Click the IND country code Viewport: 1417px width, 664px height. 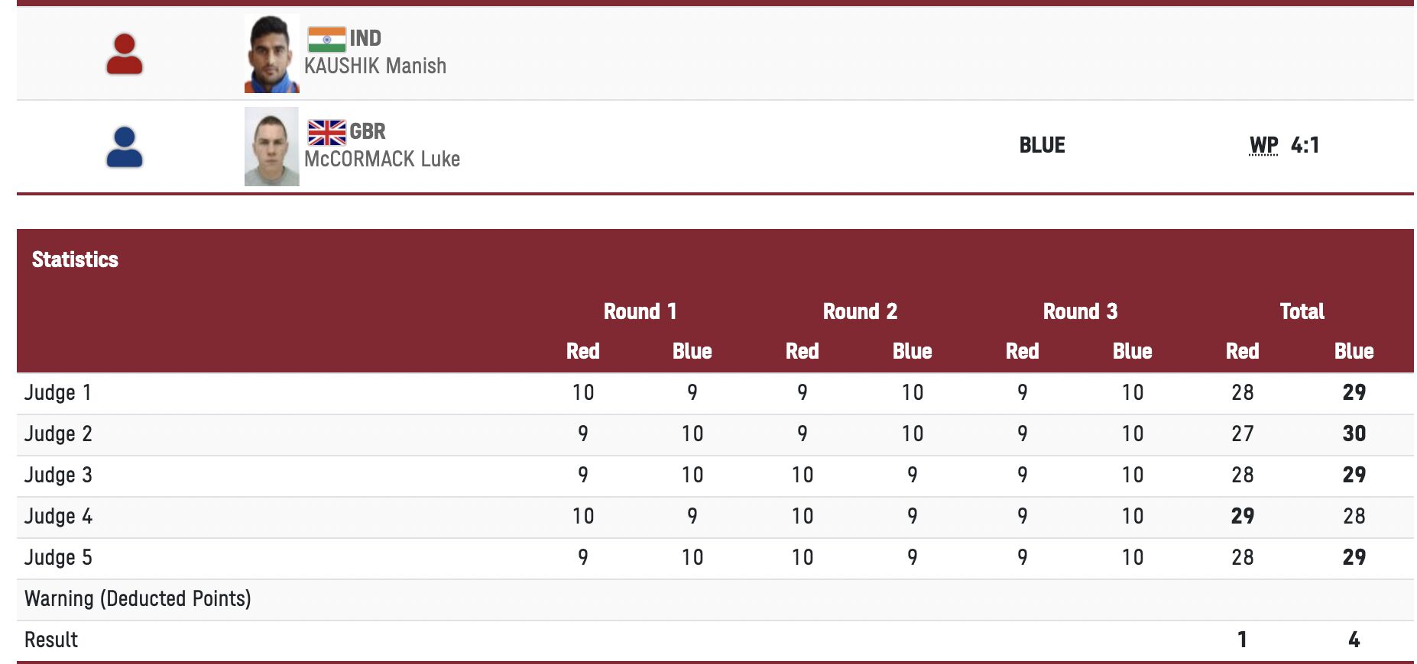click(365, 38)
